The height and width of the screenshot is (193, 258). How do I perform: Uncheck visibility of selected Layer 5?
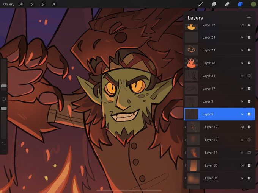[249, 114]
